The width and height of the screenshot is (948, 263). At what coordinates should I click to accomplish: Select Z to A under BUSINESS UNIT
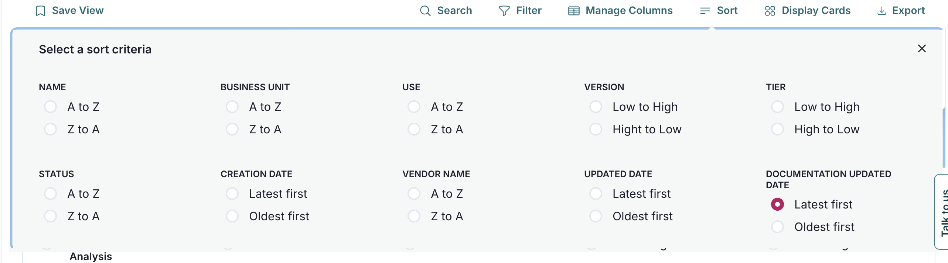click(x=232, y=129)
